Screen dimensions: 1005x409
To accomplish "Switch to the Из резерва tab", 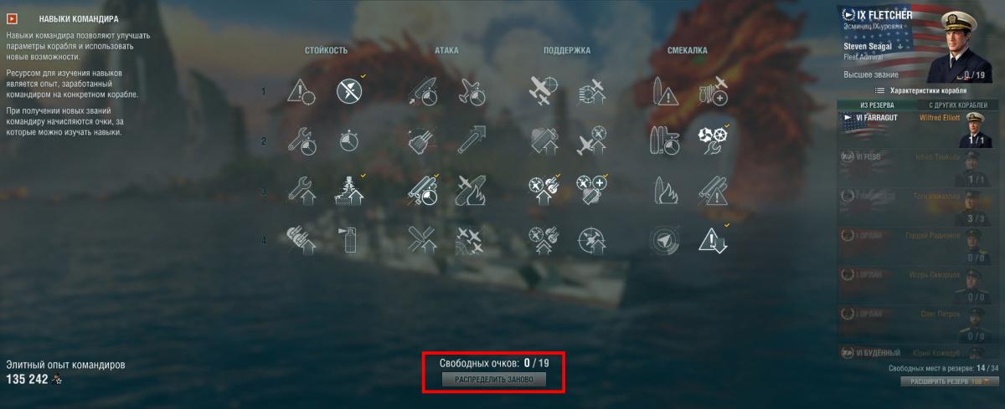I will click(x=877, y=105).
